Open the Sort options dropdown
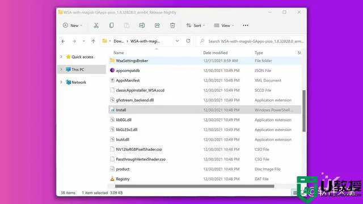 point(196,25)
